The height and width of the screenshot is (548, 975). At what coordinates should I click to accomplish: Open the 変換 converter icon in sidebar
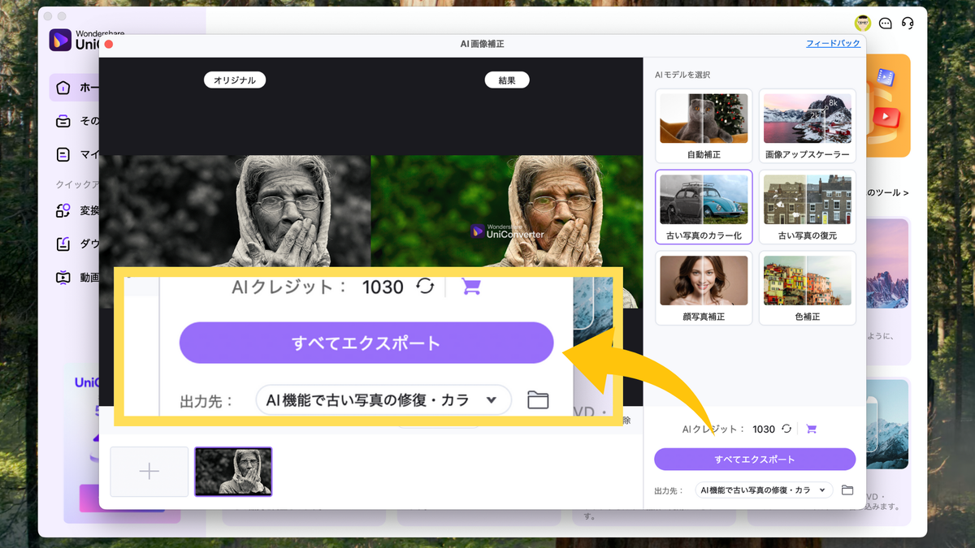click(63, 210)
